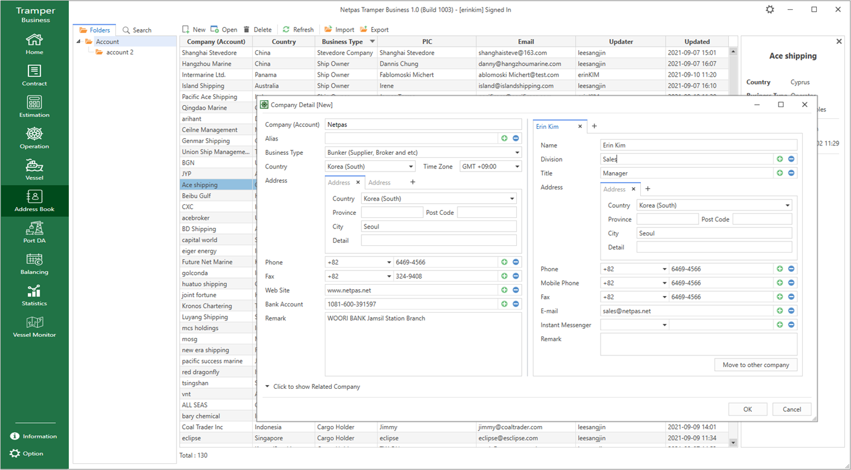Open company Phone country code dropdown

point(389,262)
